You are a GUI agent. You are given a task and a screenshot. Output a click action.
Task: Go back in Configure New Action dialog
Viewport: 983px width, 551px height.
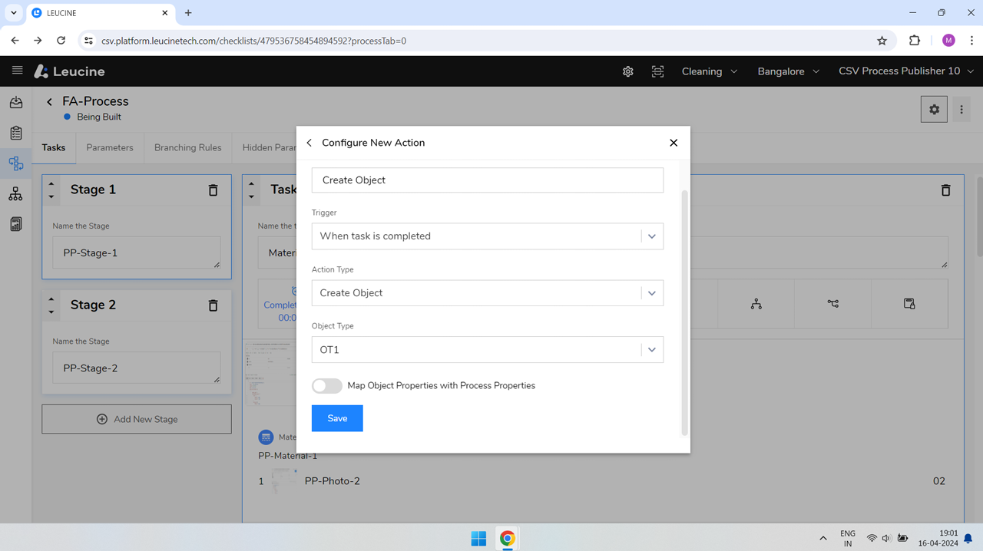coord(309,143)
